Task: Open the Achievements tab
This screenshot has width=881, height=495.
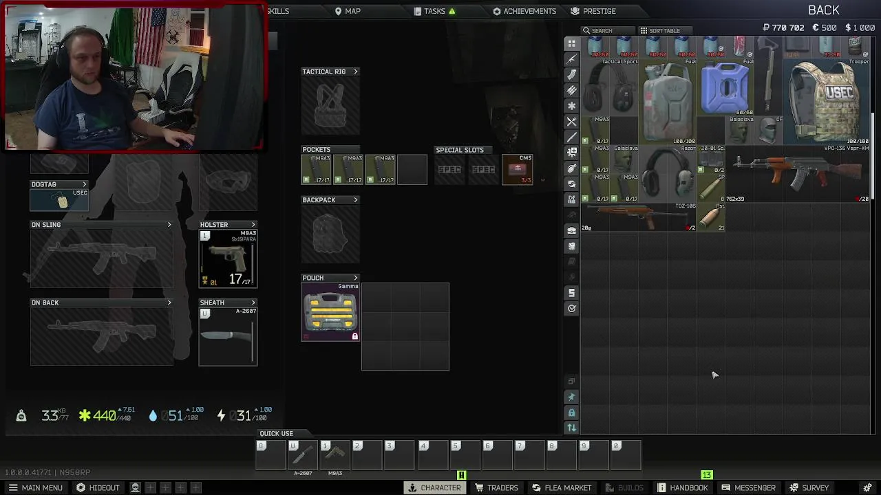Action: (x=524, y=11)
